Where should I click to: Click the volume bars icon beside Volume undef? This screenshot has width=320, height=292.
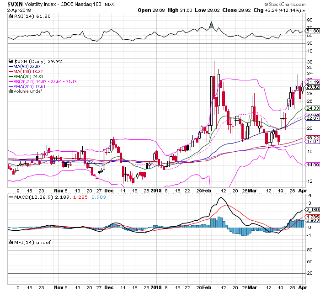[11, 91]
